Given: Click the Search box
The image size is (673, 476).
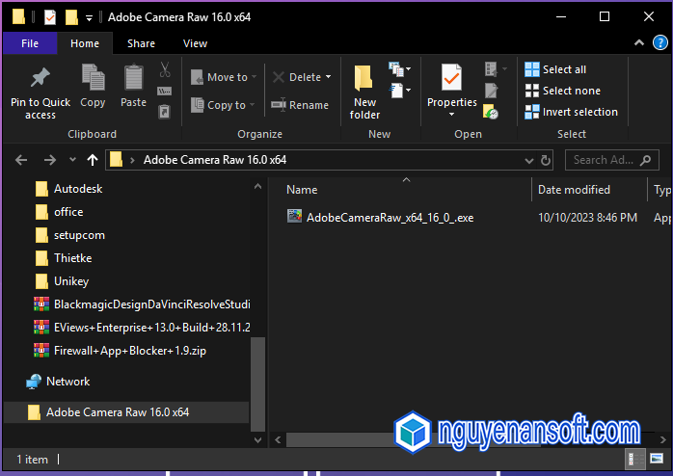Looking at the screenshot, I should click(611, 160).
